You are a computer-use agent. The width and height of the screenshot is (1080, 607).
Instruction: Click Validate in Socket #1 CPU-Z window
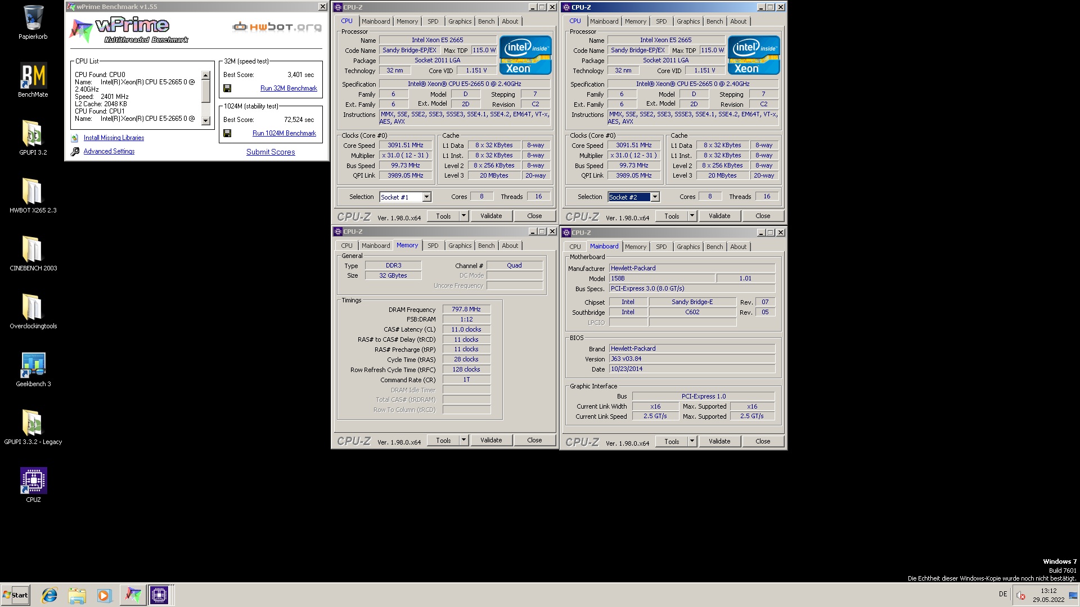tap(491, 216)
